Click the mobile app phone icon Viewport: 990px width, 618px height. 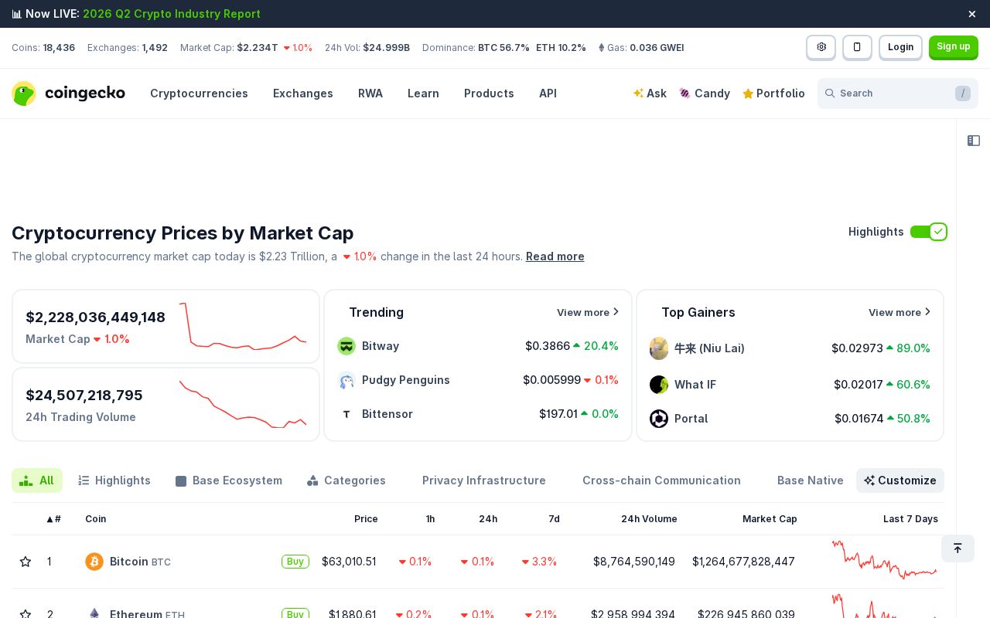(857, 47)
